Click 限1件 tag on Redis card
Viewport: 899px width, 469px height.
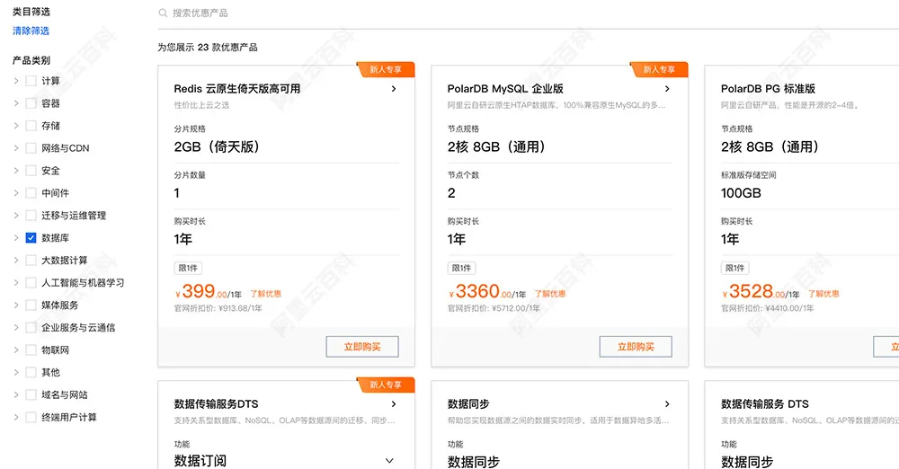[188, 268]
